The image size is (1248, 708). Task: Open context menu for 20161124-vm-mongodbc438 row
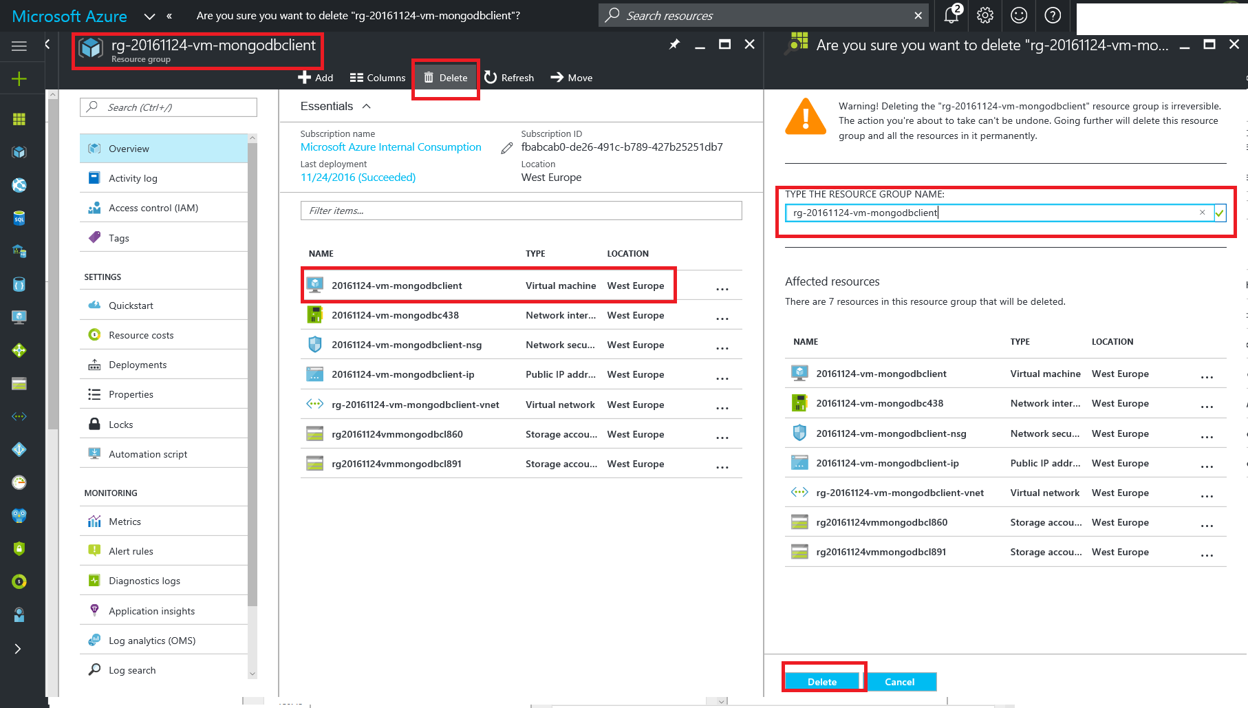tap(722, 319)
